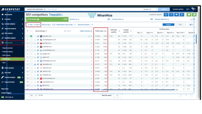Viewport: 202px width, 114px height.
Task: Click favorite star for youtube.com
Action: tap(35, 43)
